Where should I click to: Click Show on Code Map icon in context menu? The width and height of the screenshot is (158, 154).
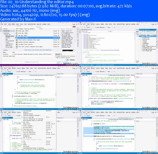coord(22,117)
